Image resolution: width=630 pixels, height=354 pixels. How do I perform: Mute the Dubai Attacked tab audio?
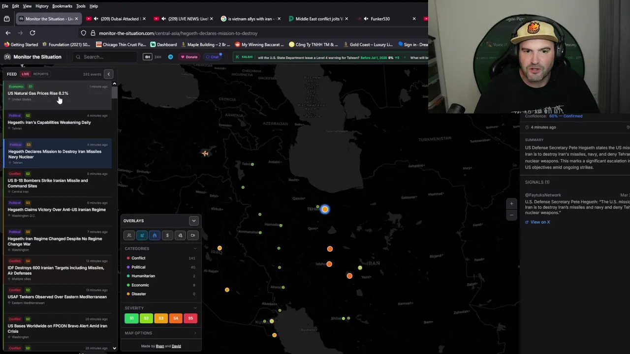(96, 19)
